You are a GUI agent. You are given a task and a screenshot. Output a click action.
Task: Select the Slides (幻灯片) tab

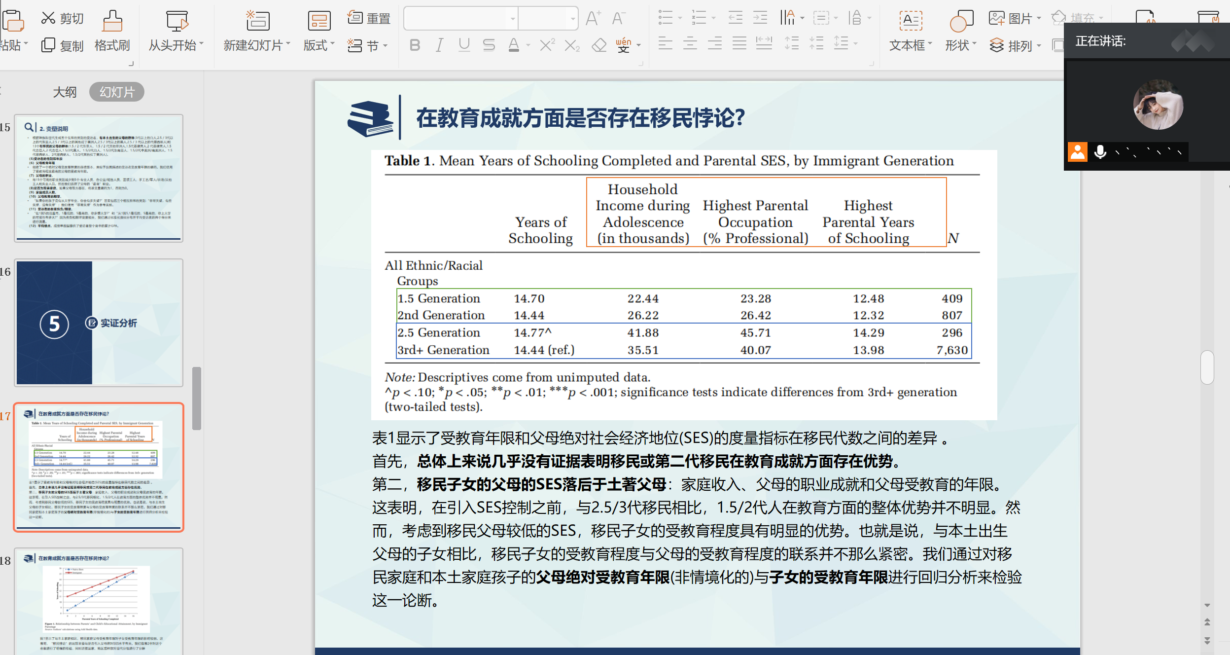(116, 92)
